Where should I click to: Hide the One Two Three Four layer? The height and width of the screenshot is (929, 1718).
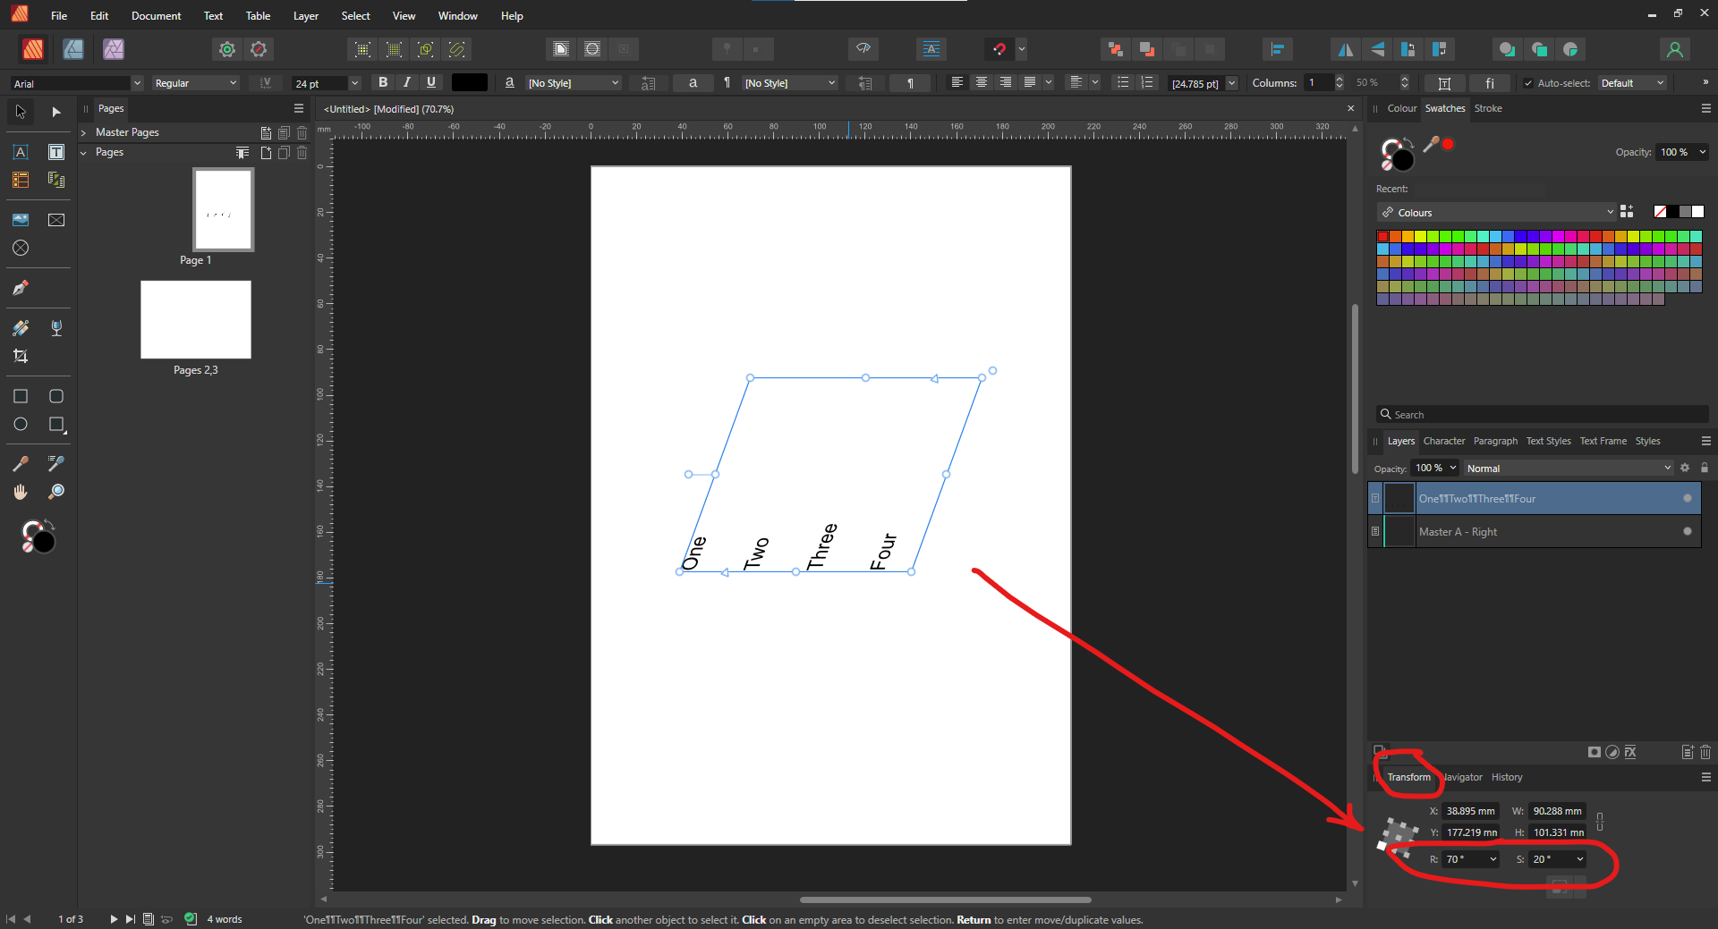pyautogui.click(x=1688, y=498)
